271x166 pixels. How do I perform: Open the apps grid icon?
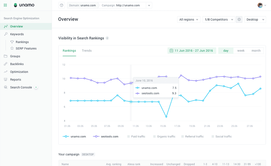(5, 5)
